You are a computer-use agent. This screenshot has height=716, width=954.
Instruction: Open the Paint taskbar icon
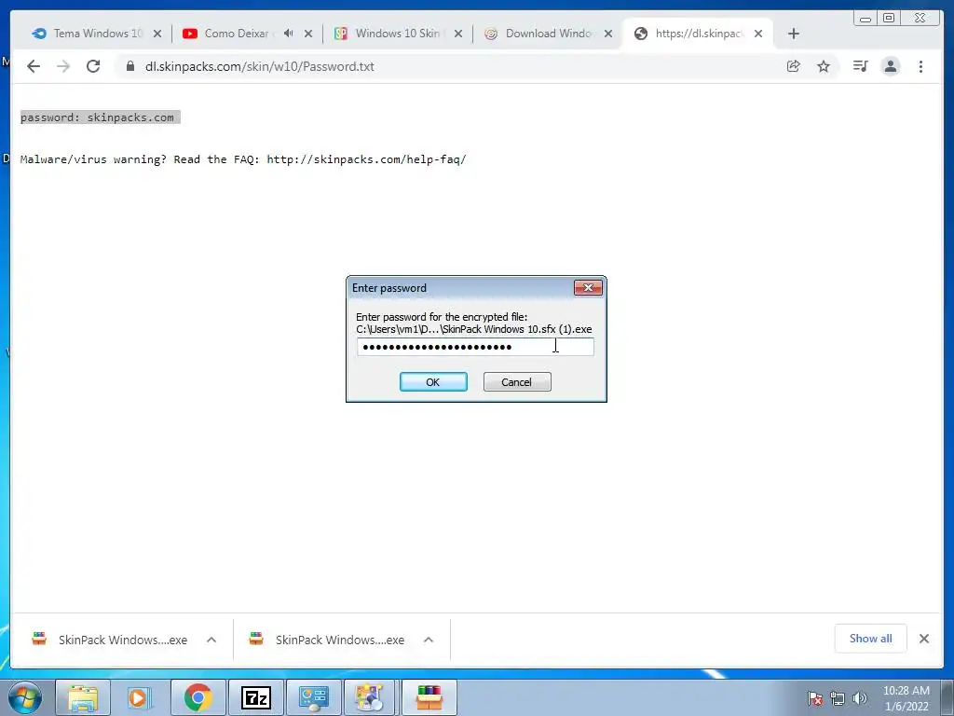370,697
